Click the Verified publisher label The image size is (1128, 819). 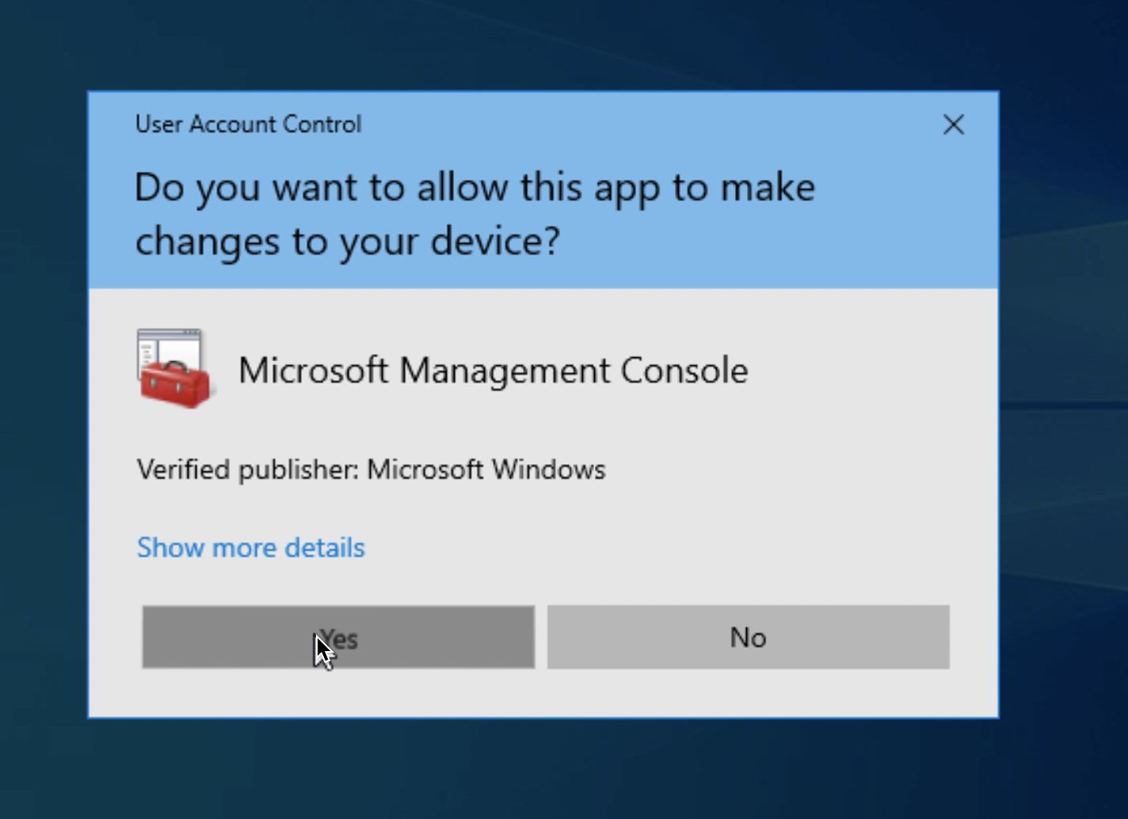pyautogui.click(x=250, y=470)
